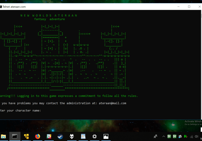
Task: Open File Explorer from the taskbar
Action: pyautogui.click(x=4, y=136)
